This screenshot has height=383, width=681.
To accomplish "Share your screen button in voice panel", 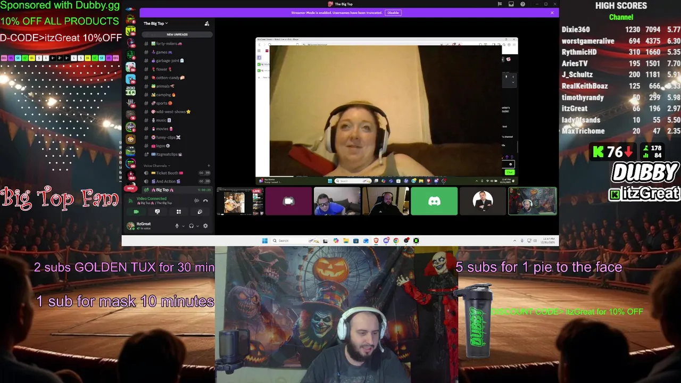I will (x=157, y=212).
